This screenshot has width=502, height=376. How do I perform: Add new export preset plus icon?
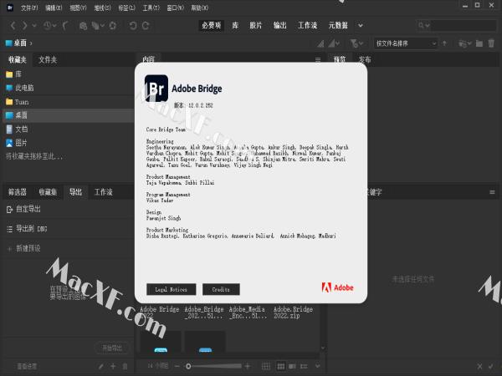(x=113, y=367)
